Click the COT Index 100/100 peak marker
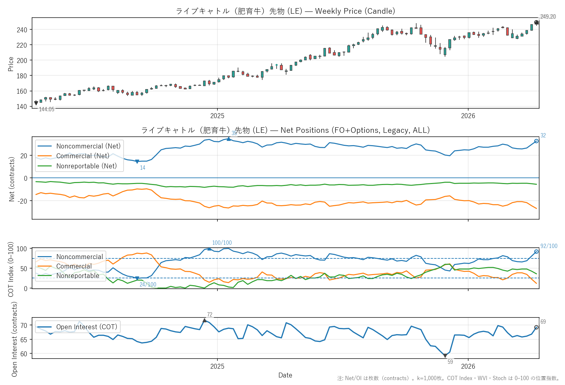This screenshot has height=385, width=565. point(209,249)
